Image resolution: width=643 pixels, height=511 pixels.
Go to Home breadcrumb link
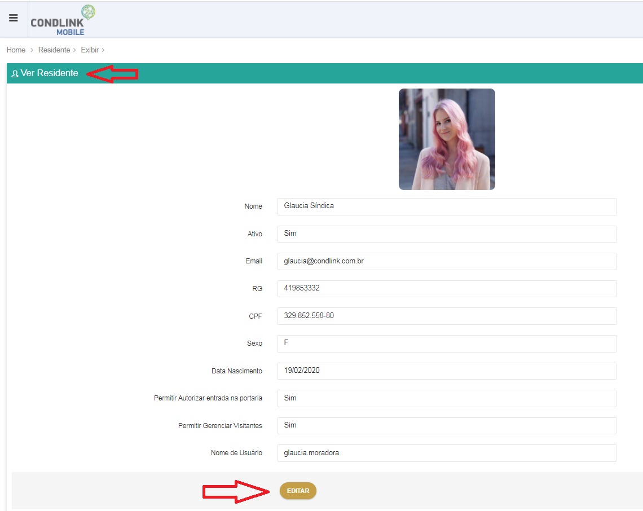click(x=16, y=50)
